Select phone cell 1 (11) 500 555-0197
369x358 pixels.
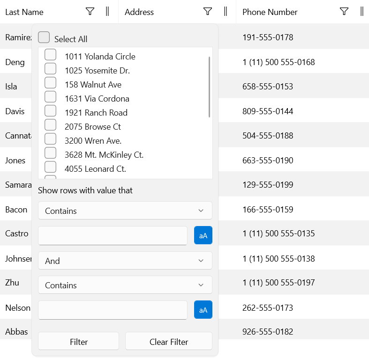pyautogui.click(x=279, y=282)
